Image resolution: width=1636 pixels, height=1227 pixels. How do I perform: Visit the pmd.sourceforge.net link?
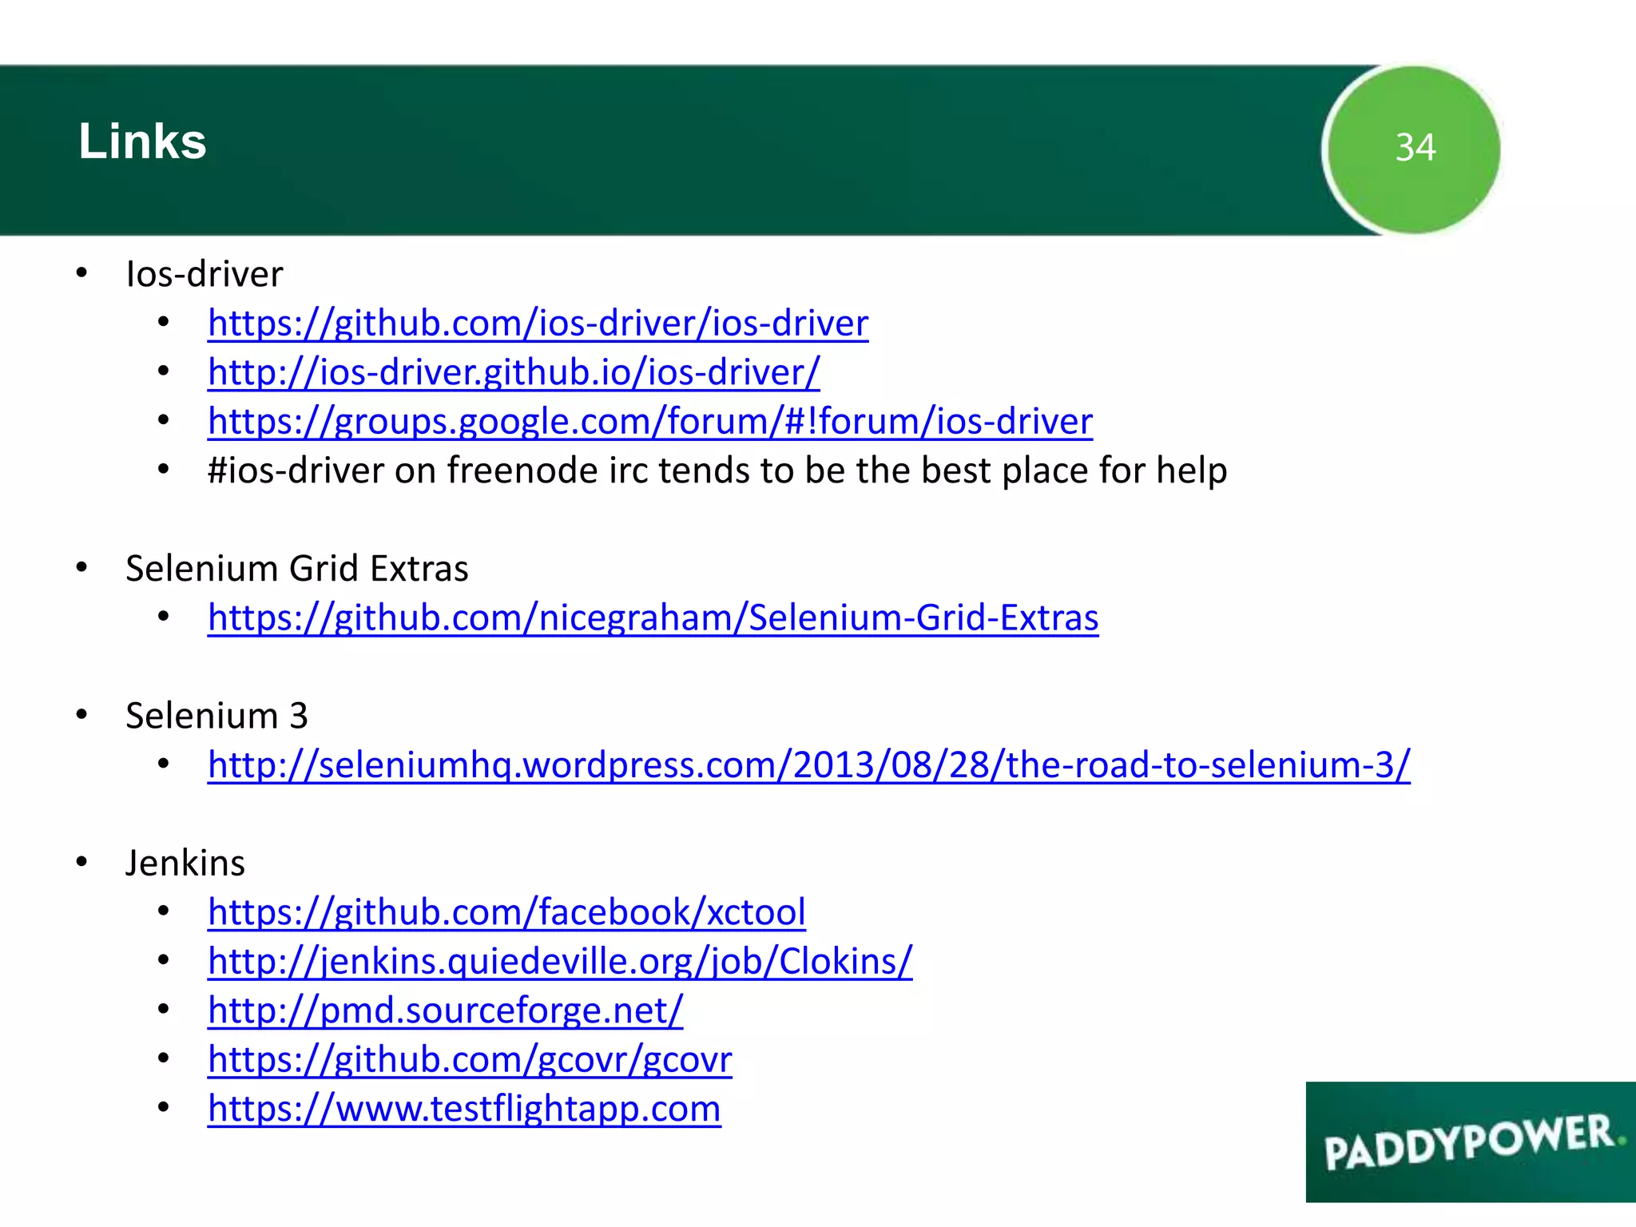point(445,1011)
